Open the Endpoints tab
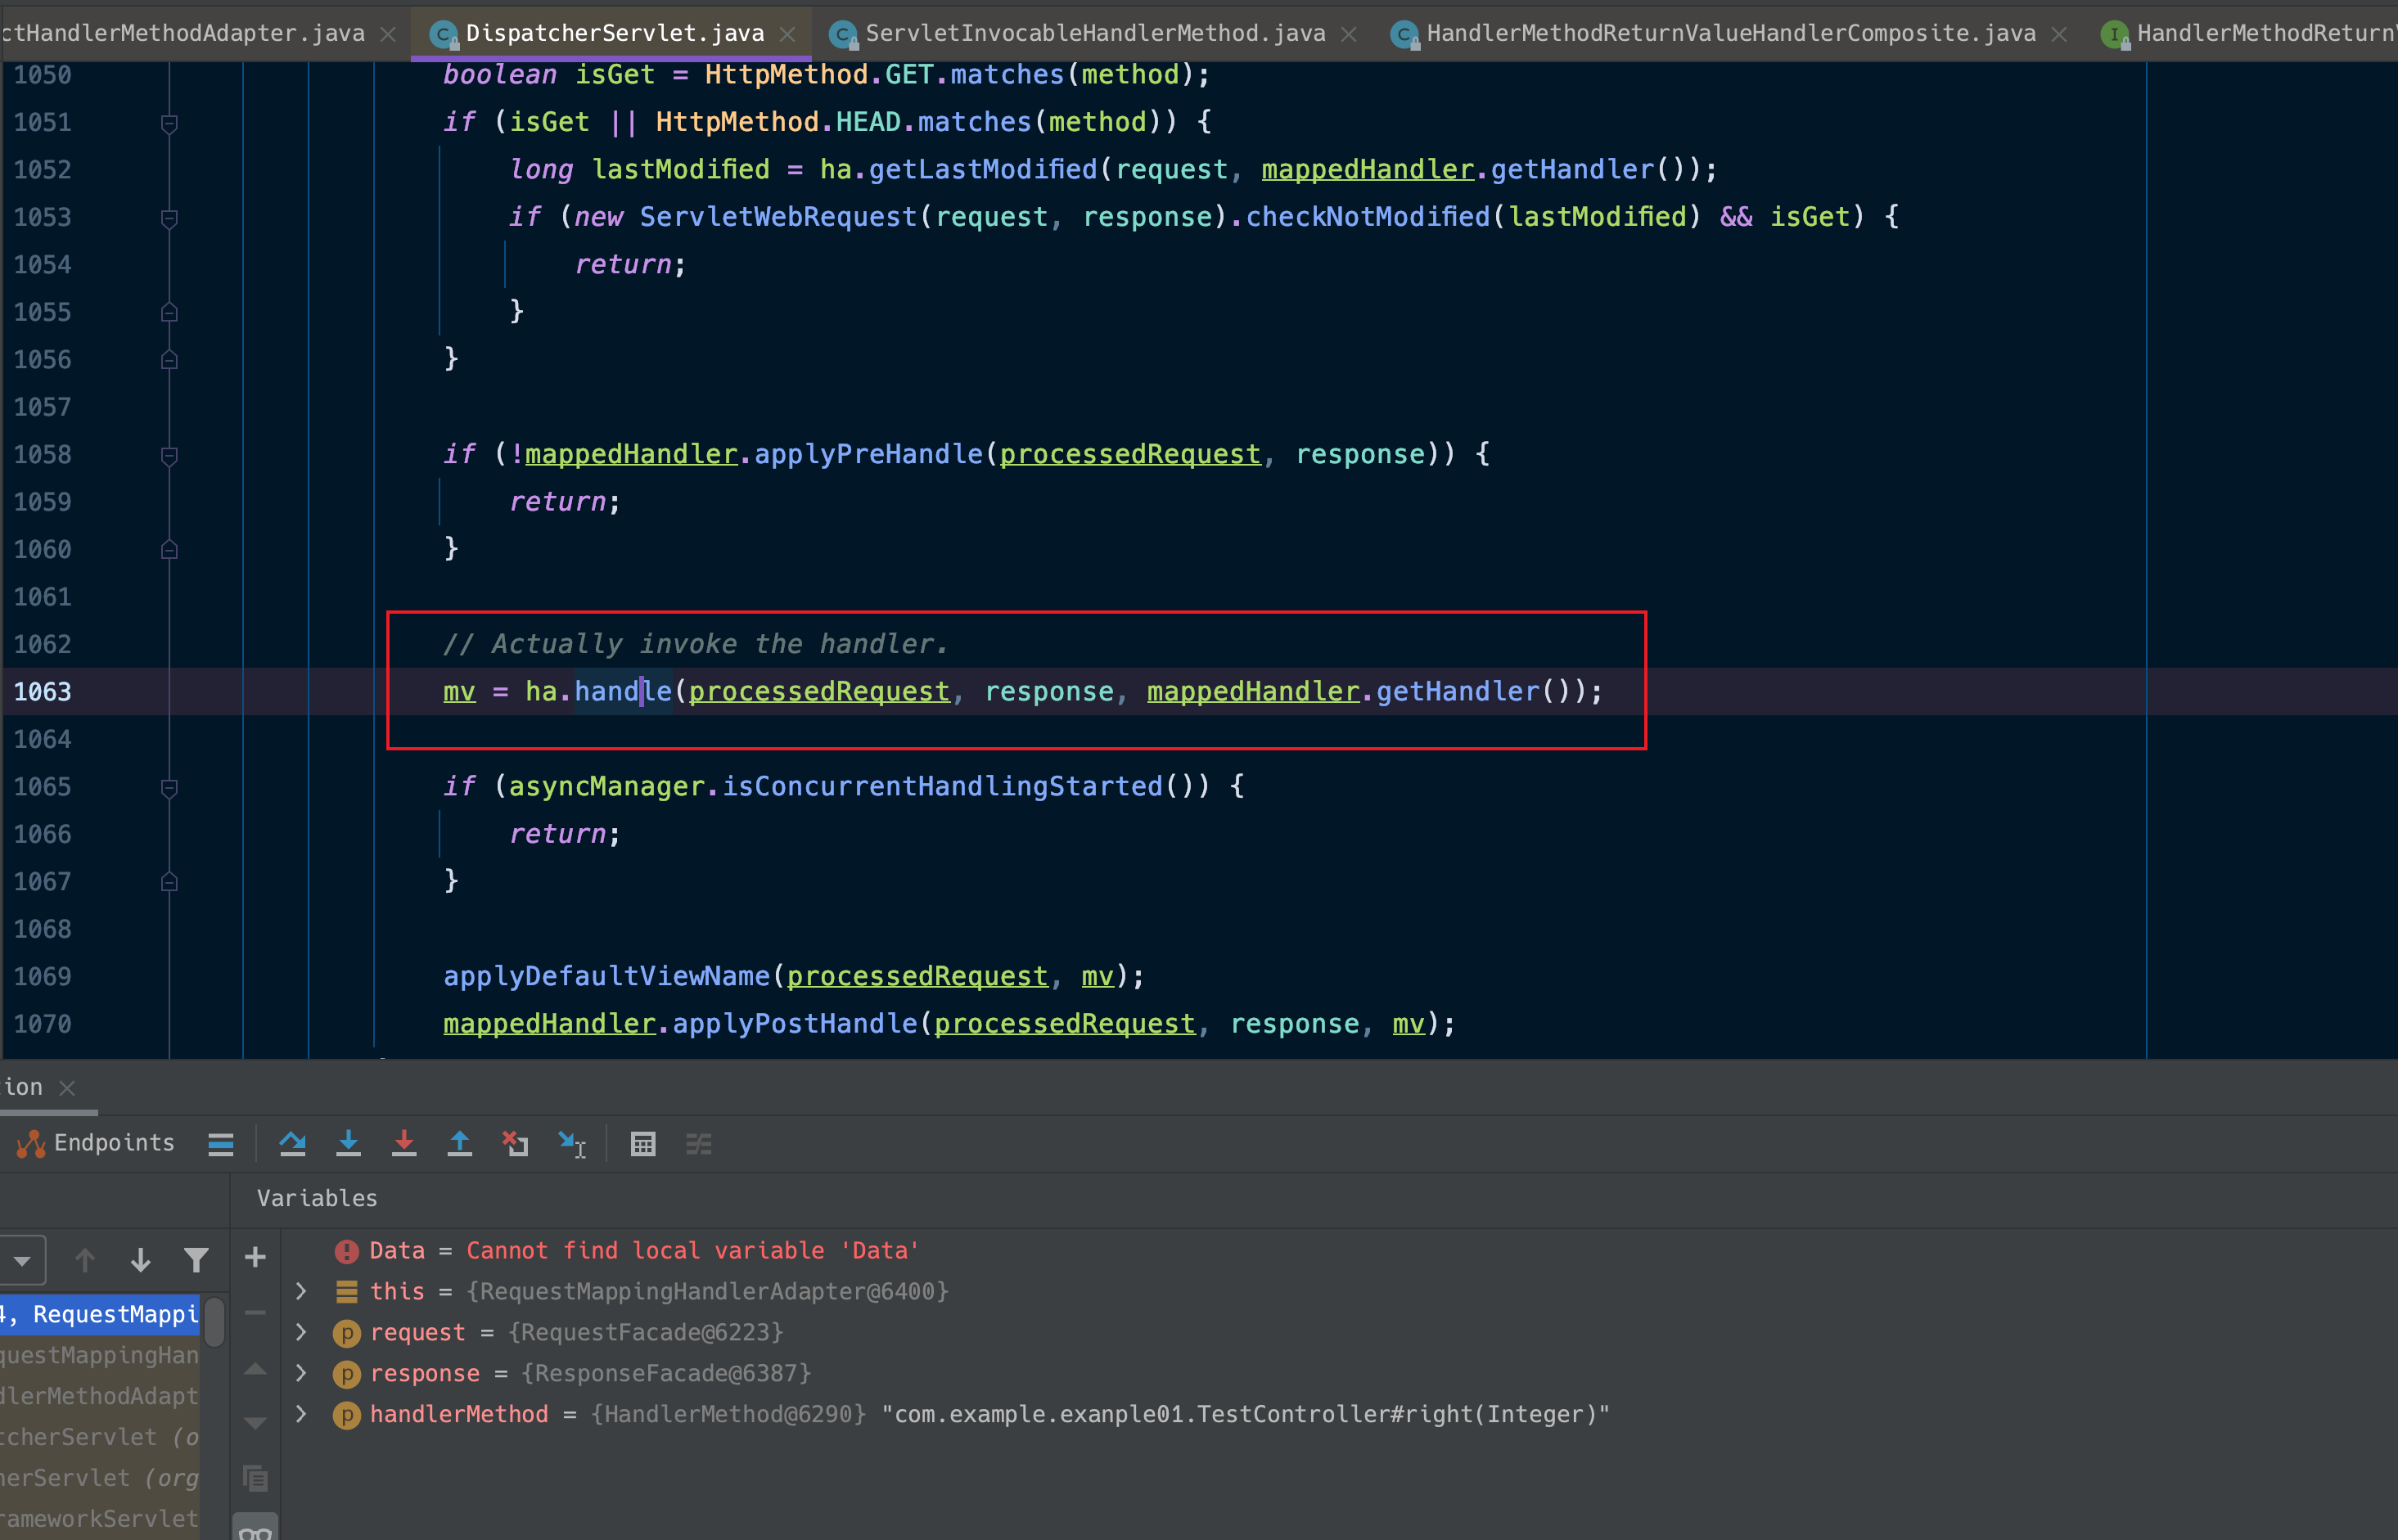The height and width of the screenshot is (1540, 2398). (96, 1143)
